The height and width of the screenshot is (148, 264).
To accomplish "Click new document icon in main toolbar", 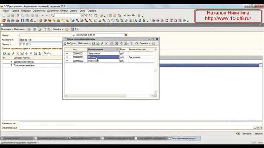I will [x=4, y=15].
